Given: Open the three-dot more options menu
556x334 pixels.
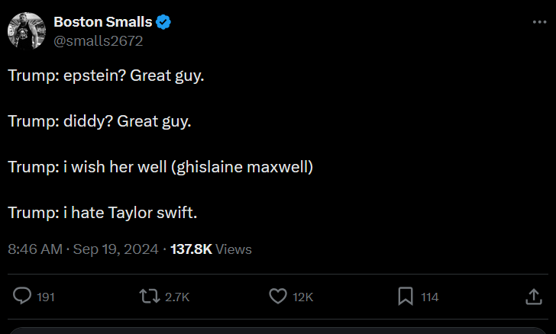Looking at the screenshot, I should click(x=539, y=23).
